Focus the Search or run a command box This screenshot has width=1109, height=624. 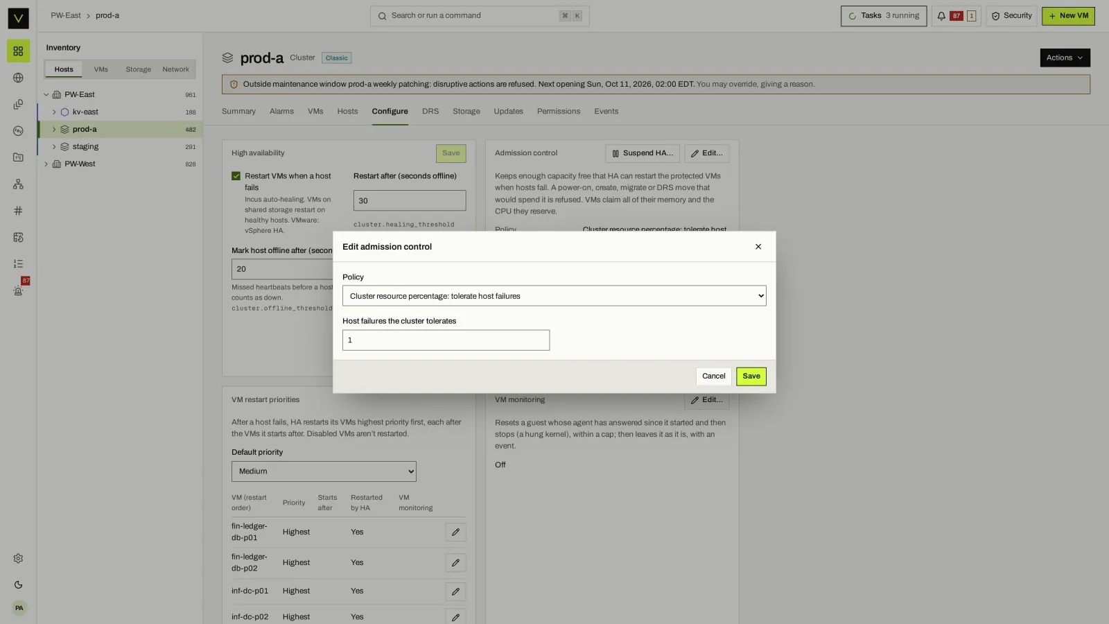coord(480,16)
